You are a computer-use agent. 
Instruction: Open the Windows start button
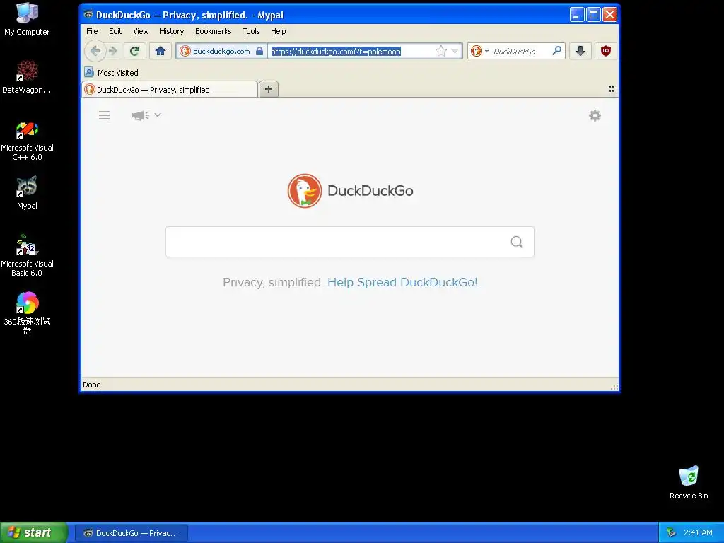click(x=33, y=532)
